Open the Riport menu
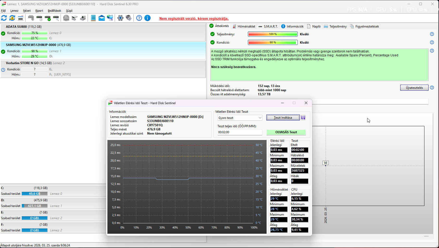Image resolution: width=439 pixels, height=248 pixels. tap(39, 11)
